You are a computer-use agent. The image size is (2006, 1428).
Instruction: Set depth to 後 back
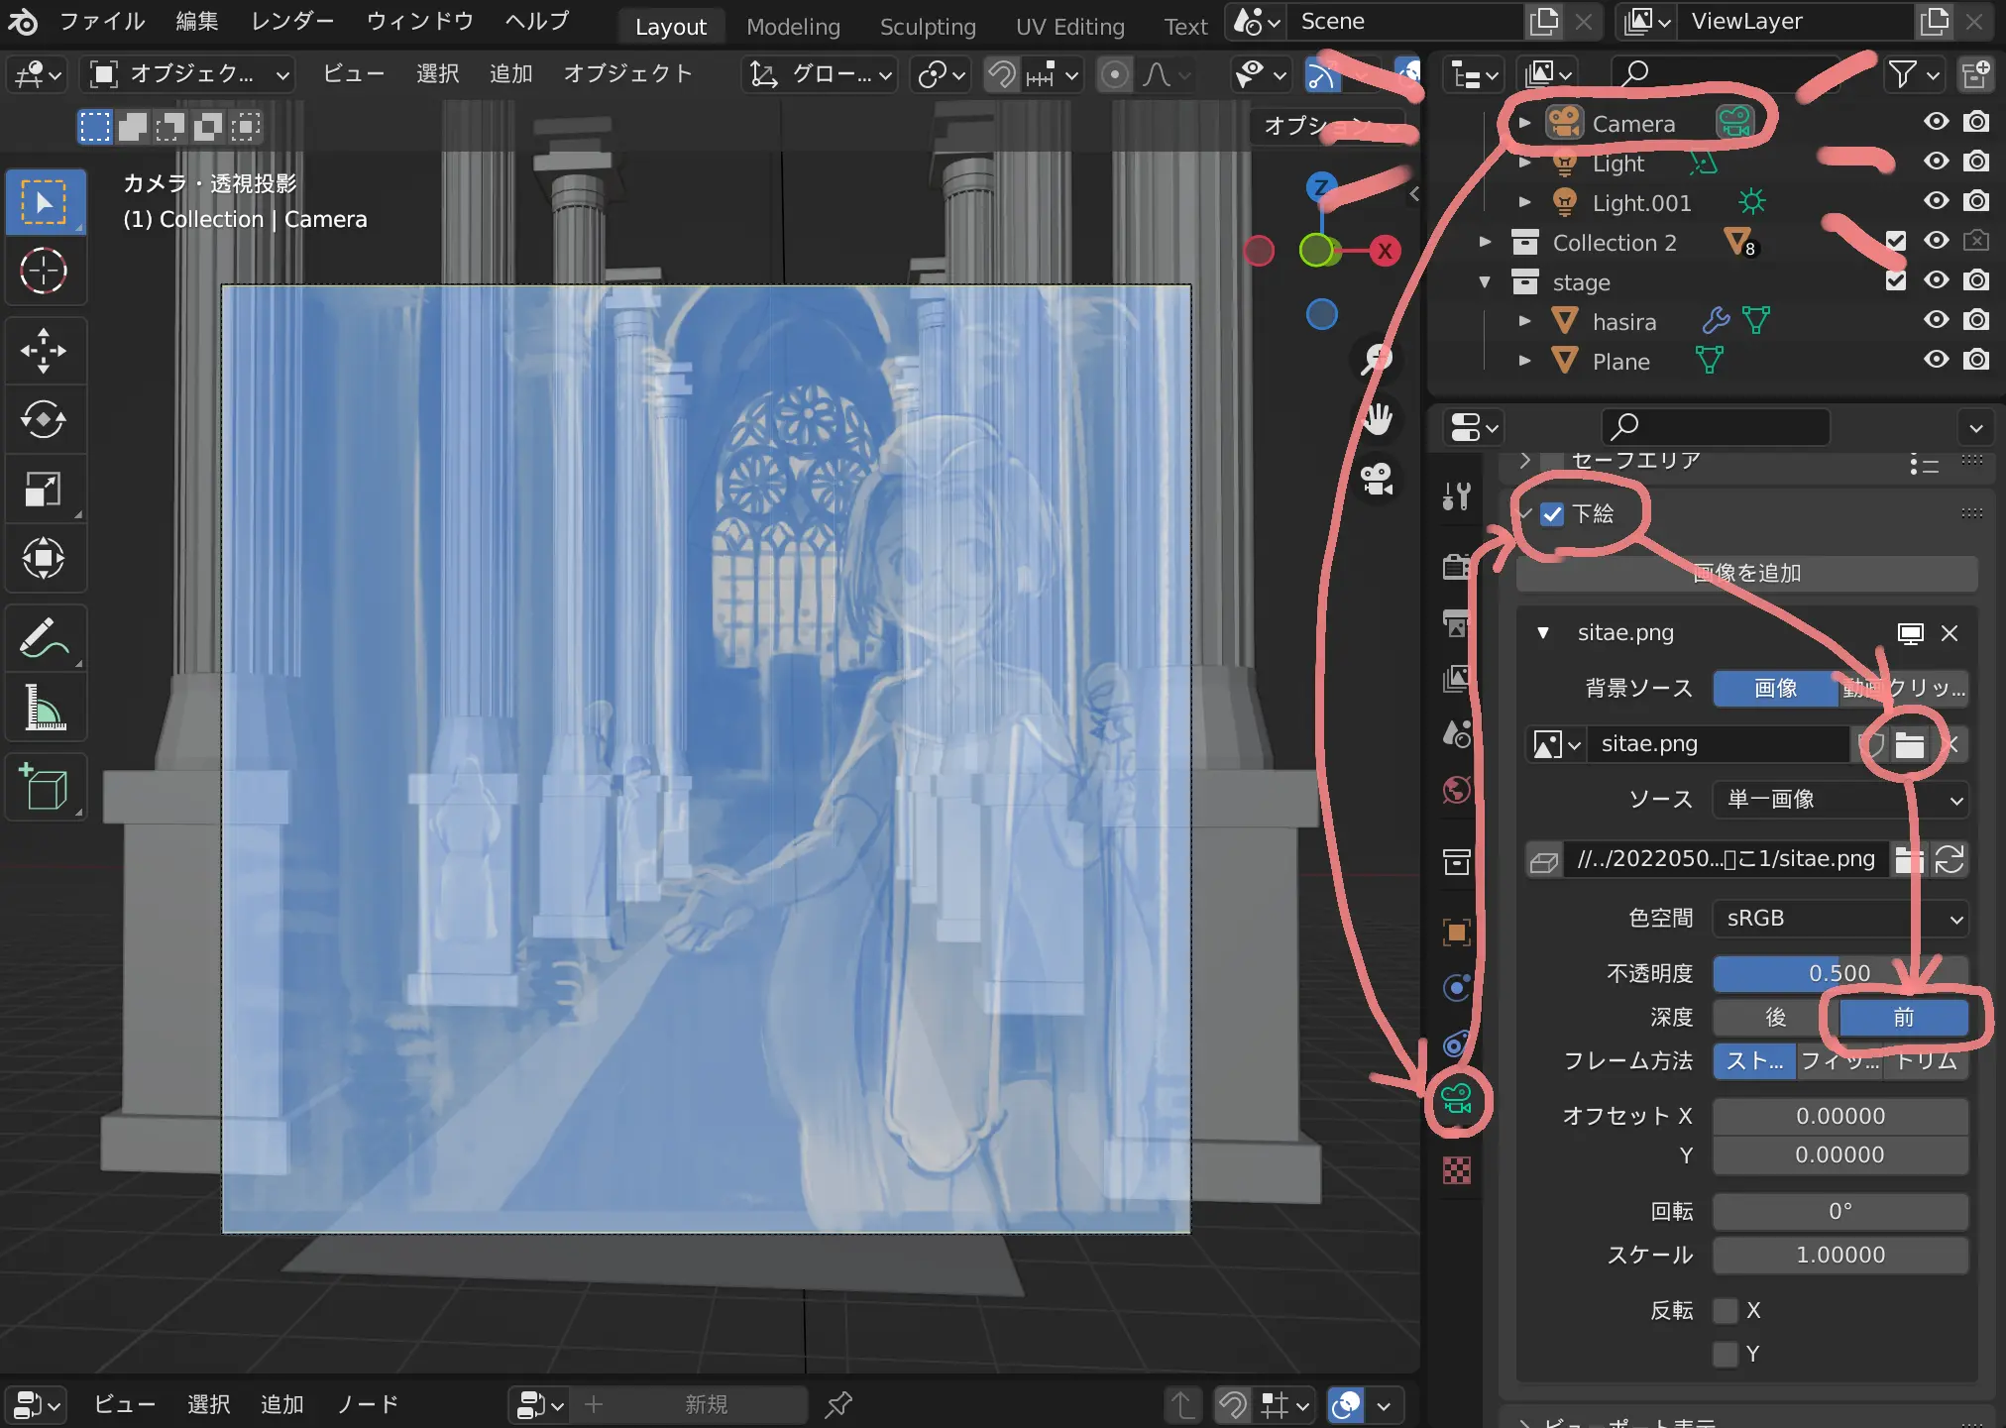tap(1776, 1017)
